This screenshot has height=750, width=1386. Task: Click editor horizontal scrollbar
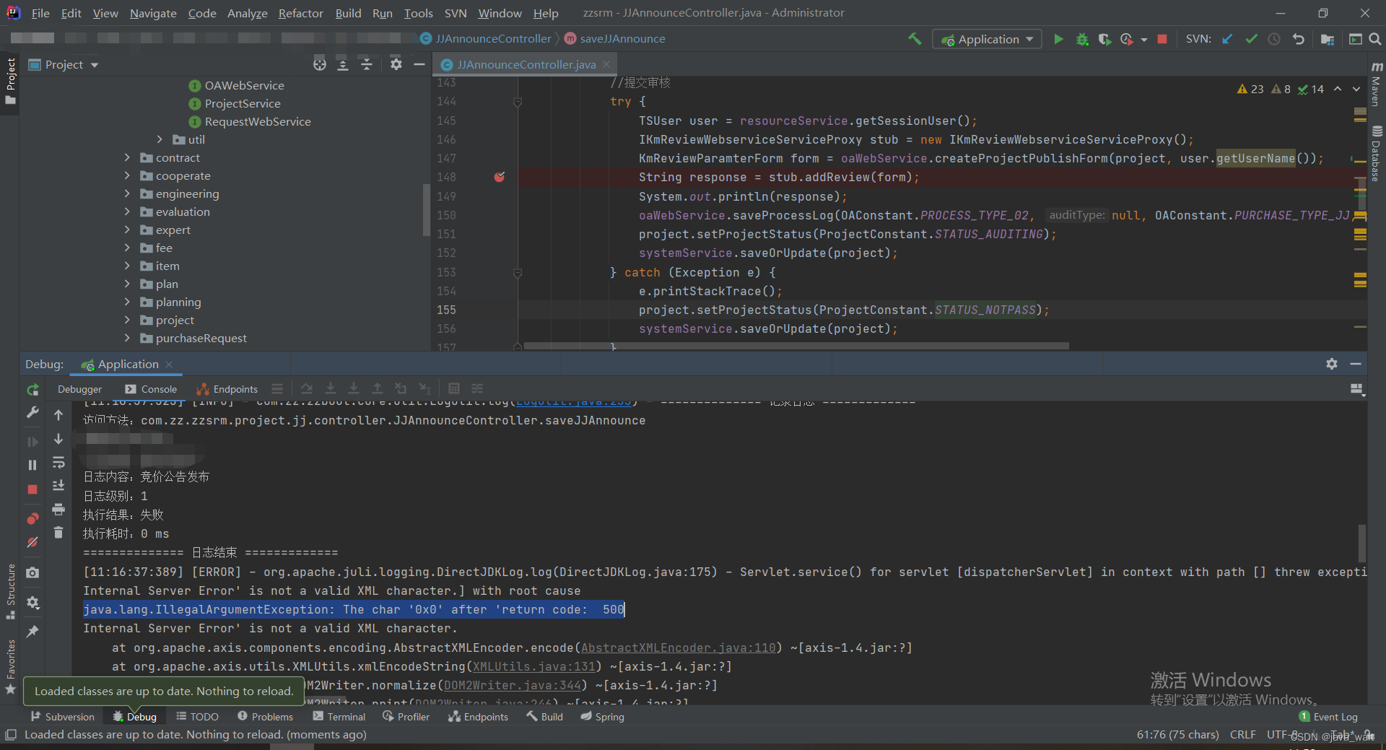(796, 346)
